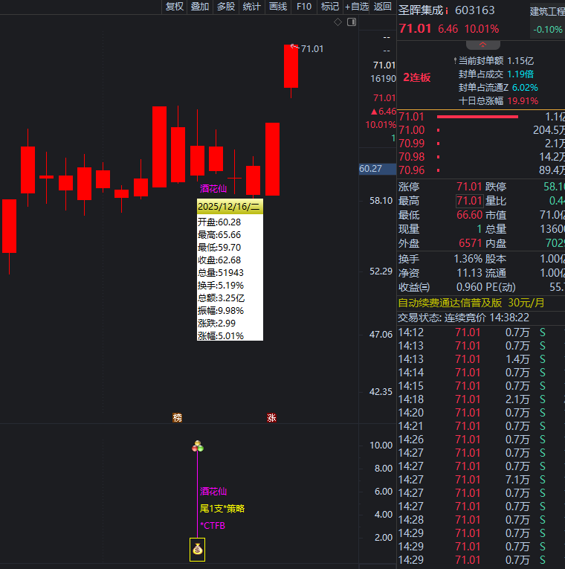Click the 榜 marker icon
The height and width of the screenshot is (569, 565).
[x=177, y=418]
